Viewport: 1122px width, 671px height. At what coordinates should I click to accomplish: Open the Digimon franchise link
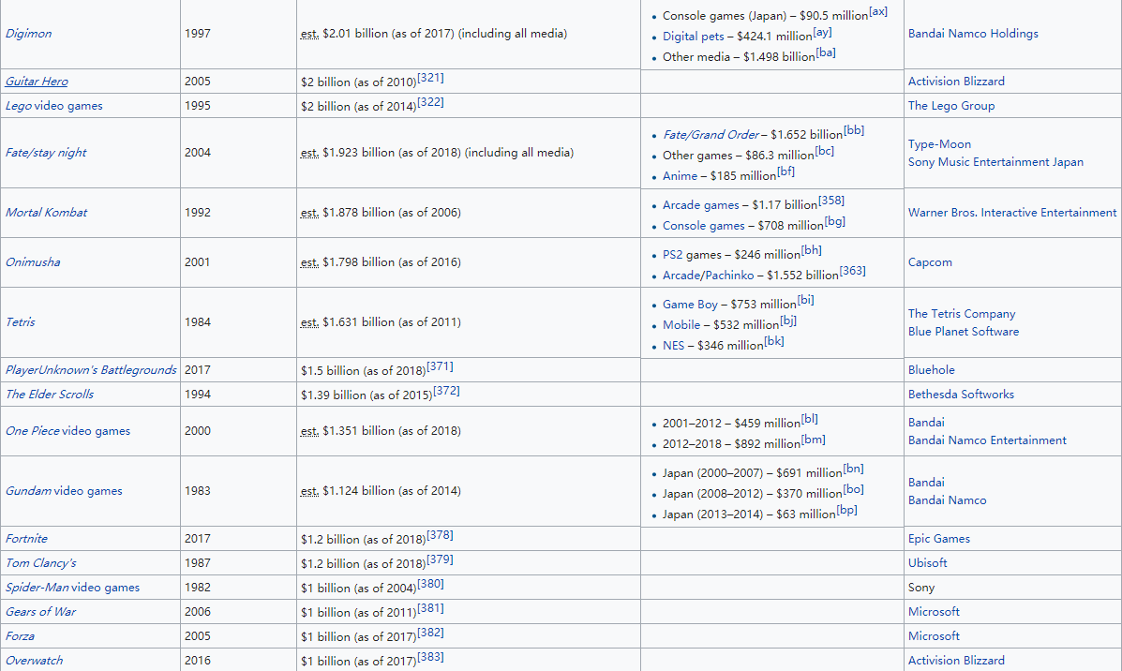(x=29, y=34)
